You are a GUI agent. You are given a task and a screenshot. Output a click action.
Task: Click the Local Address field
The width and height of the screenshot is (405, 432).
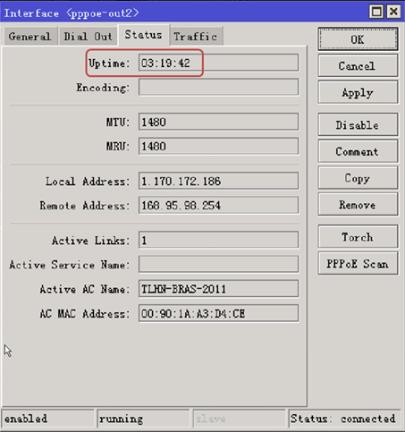(x=218, y=181)
